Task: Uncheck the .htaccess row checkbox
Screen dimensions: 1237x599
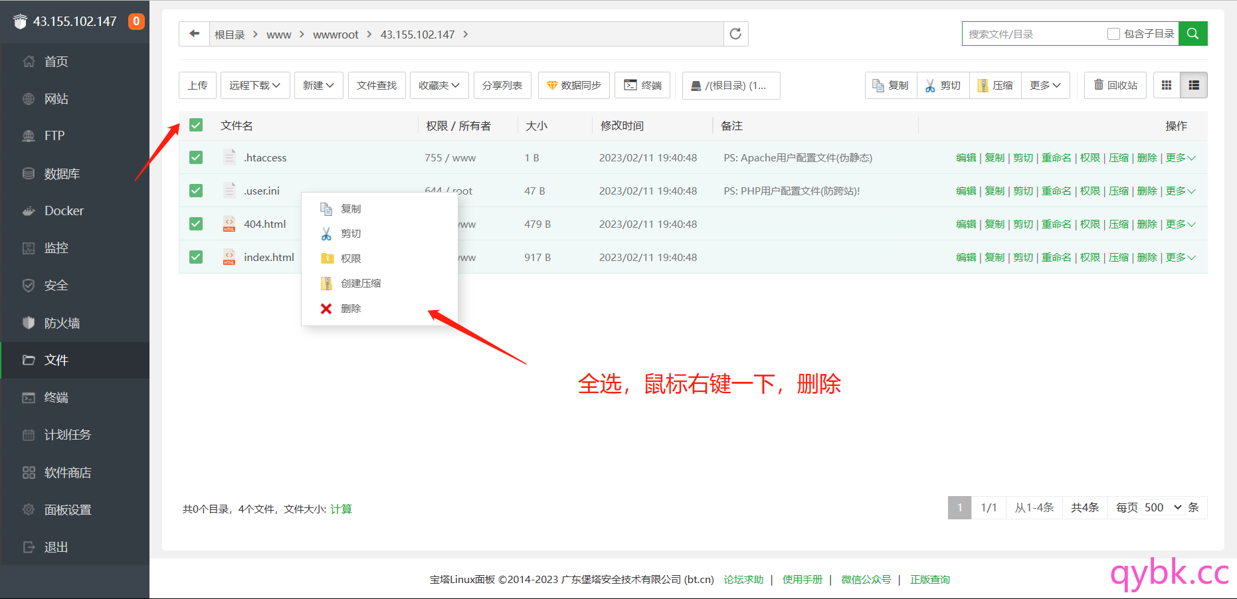Action: tap(196, 157)
